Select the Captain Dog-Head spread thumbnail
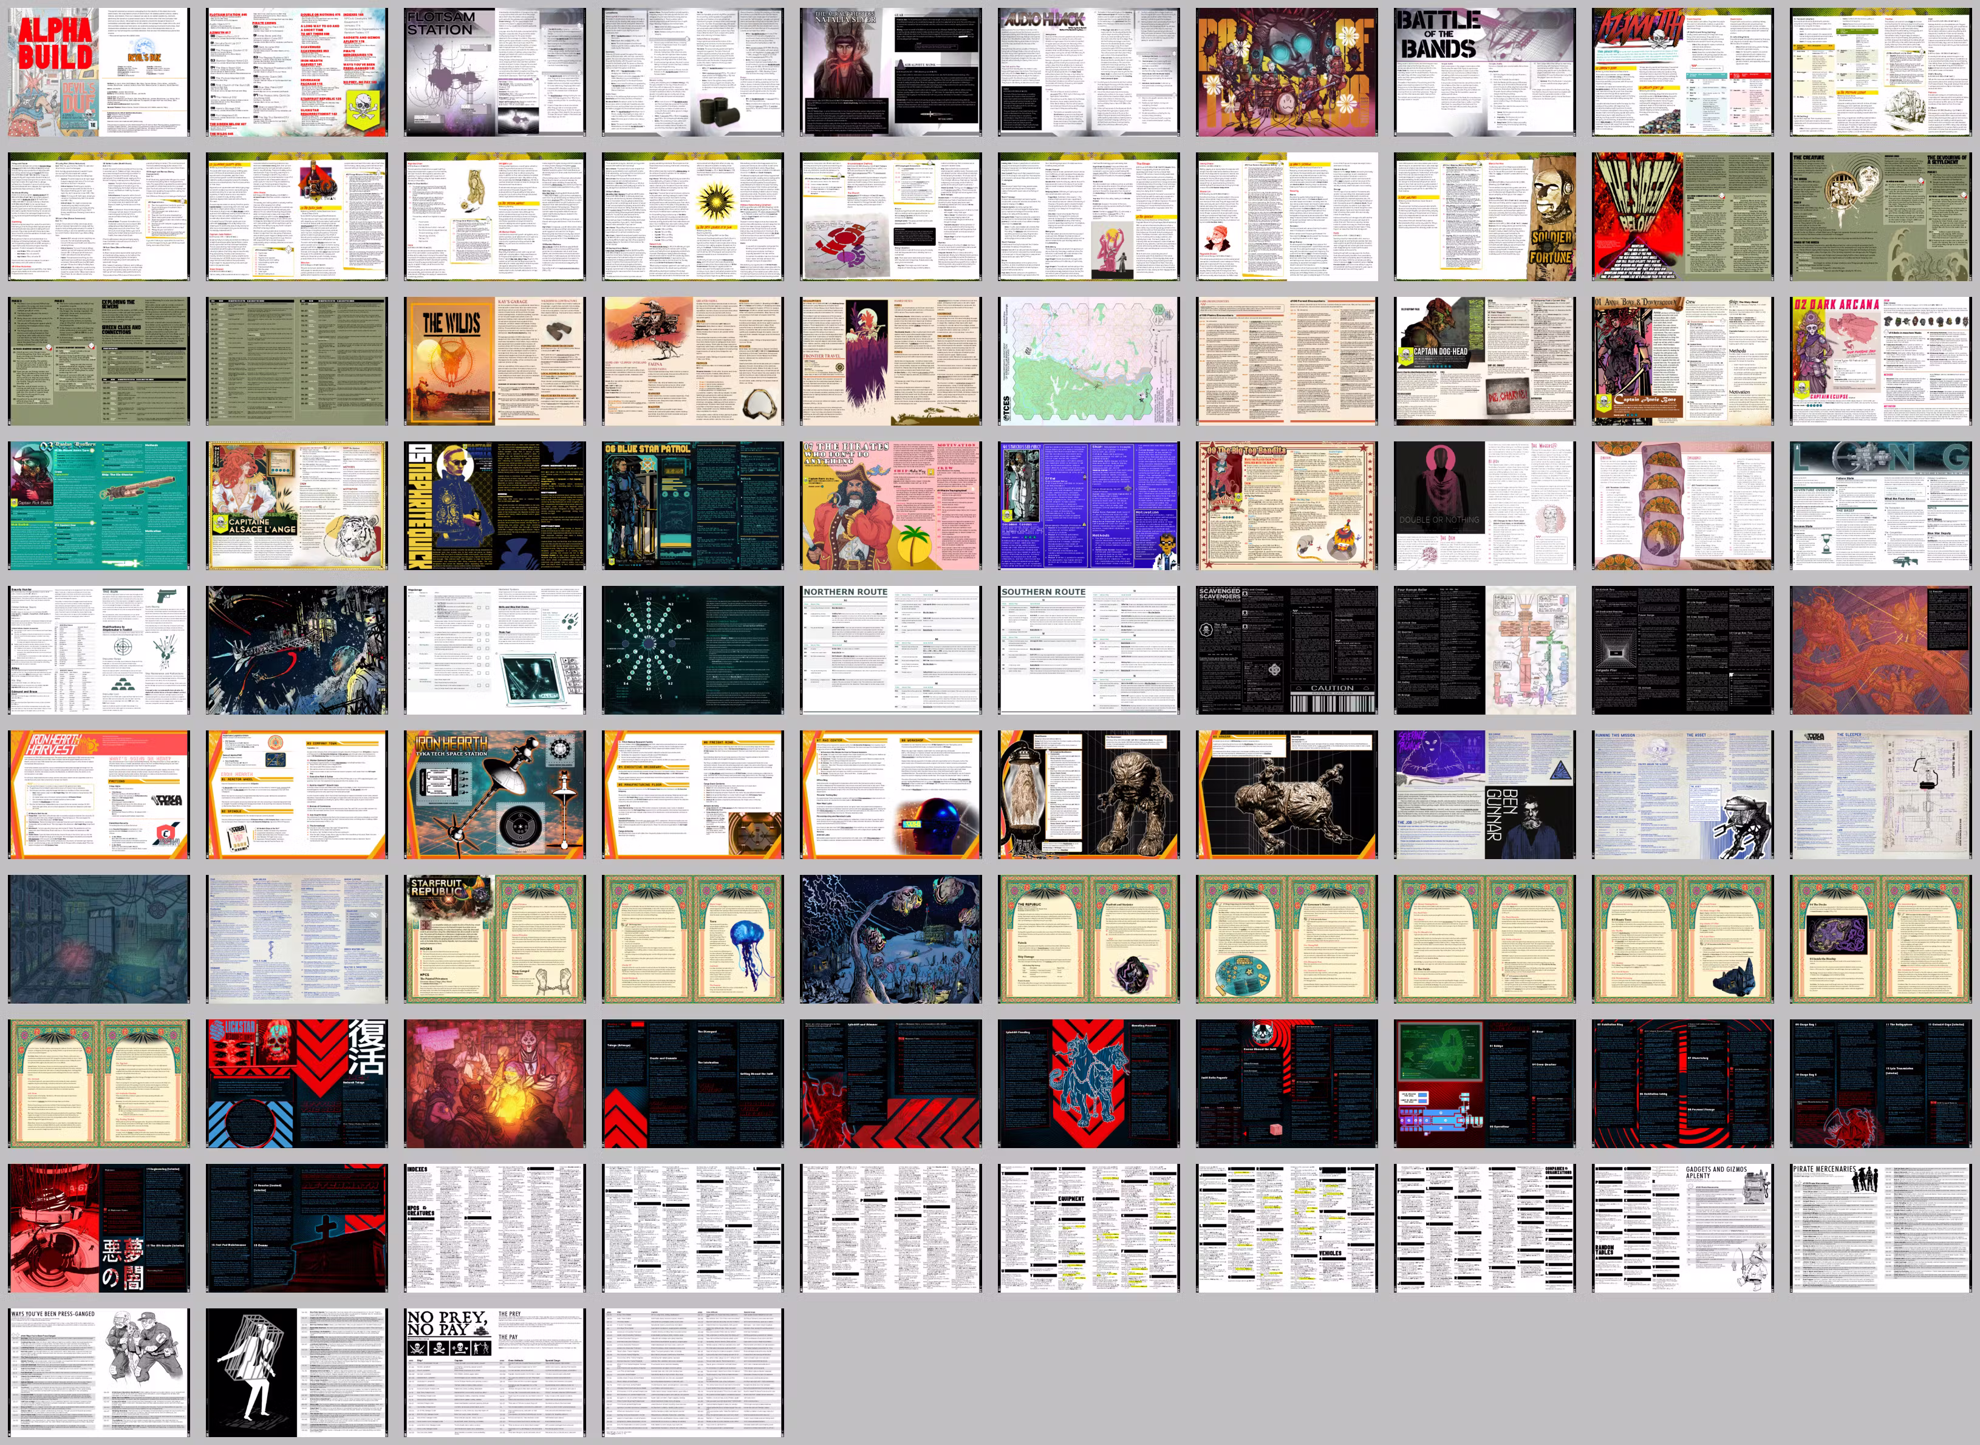Image resolution: width=1980 pixels, height=1445 pixels. tap(1484, 361)
